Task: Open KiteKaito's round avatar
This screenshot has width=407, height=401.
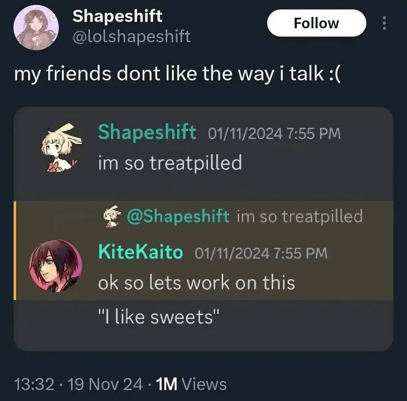Action: 55,266
